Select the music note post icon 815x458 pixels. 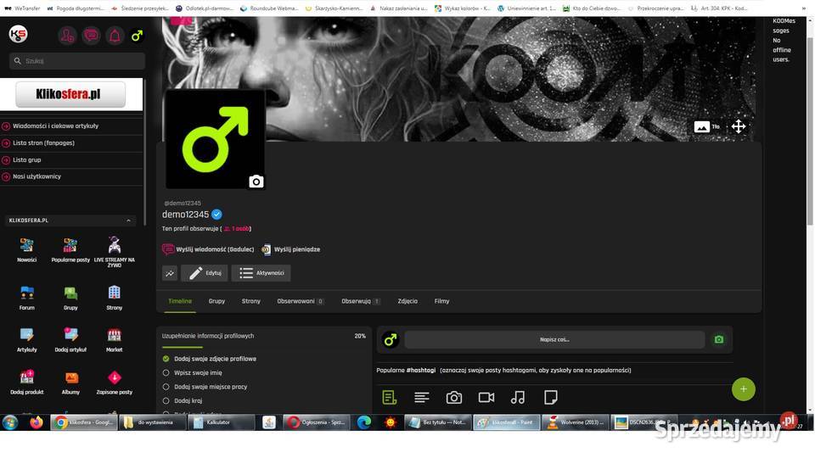[x=518, y=397]
